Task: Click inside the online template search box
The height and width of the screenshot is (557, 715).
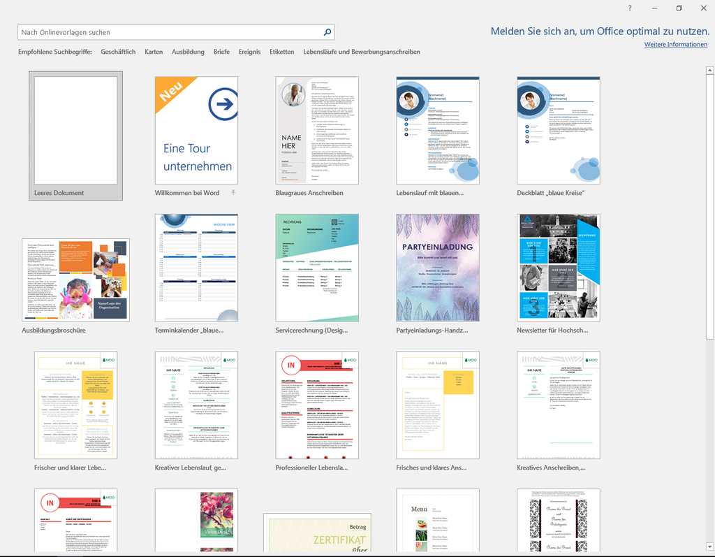Action: pyautogui.click(x=168, y=32)
